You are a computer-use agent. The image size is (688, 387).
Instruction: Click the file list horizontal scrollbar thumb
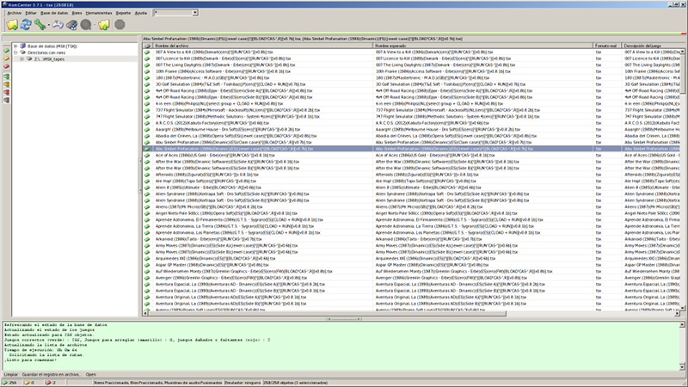pos(327,313)
